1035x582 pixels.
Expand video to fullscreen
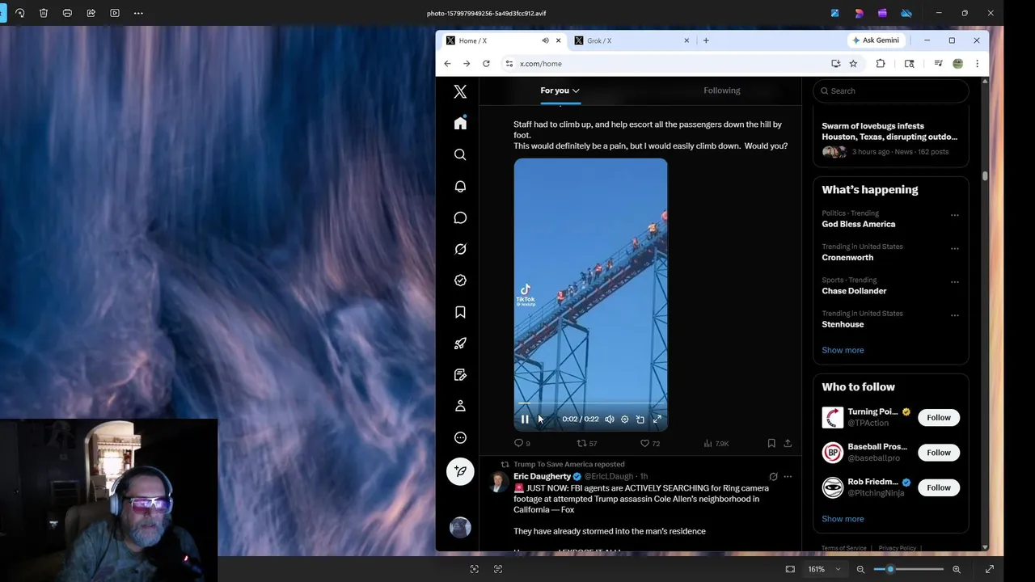pos(657,419)
